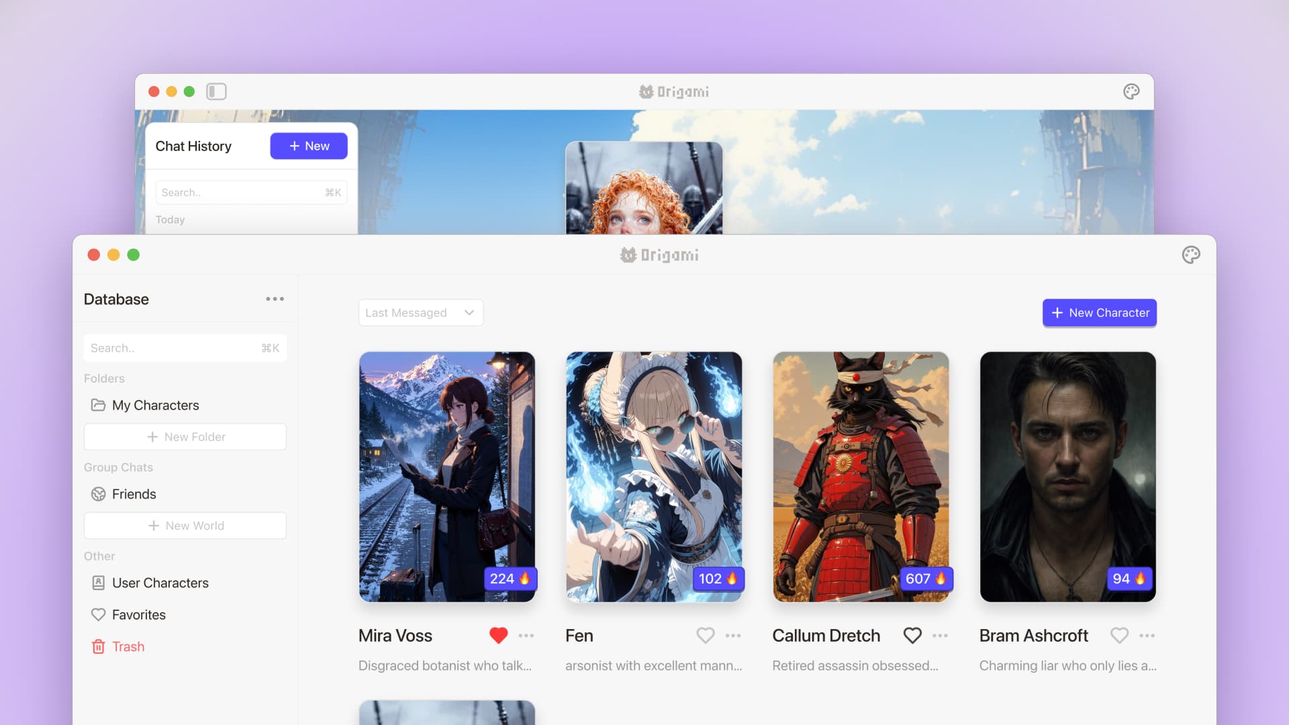Click the My Characters folder icon
Screen dimensions: 1289x725
[x=98, y=405]
